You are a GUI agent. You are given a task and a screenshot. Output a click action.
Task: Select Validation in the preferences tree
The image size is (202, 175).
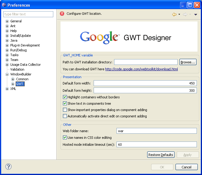(17, 69)
